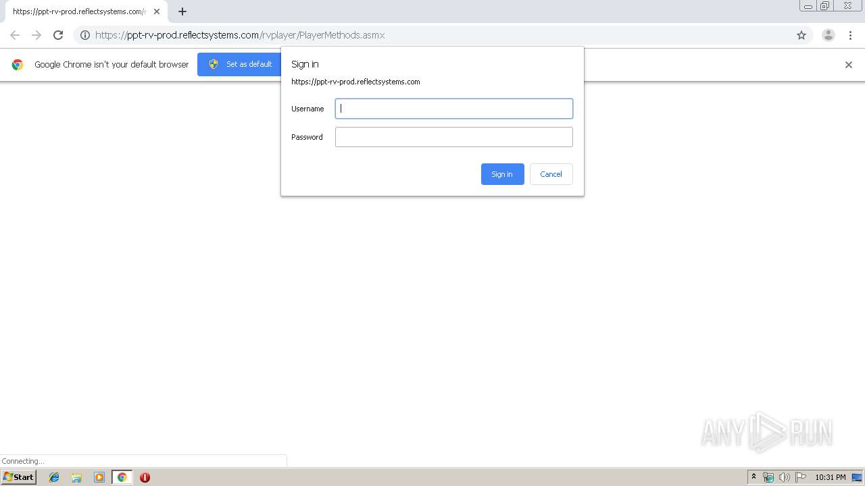Image resolution: width=865 pixels, height=486 pixels.
Task: Click the Sign in button
Action: (502, 174)
